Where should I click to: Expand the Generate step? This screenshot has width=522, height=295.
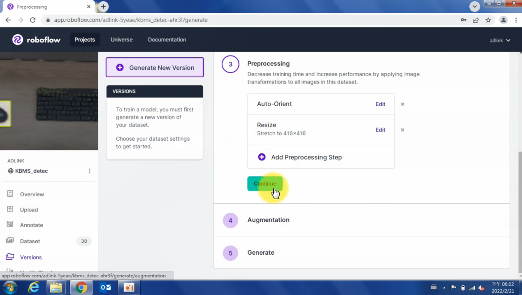[260, 253]
